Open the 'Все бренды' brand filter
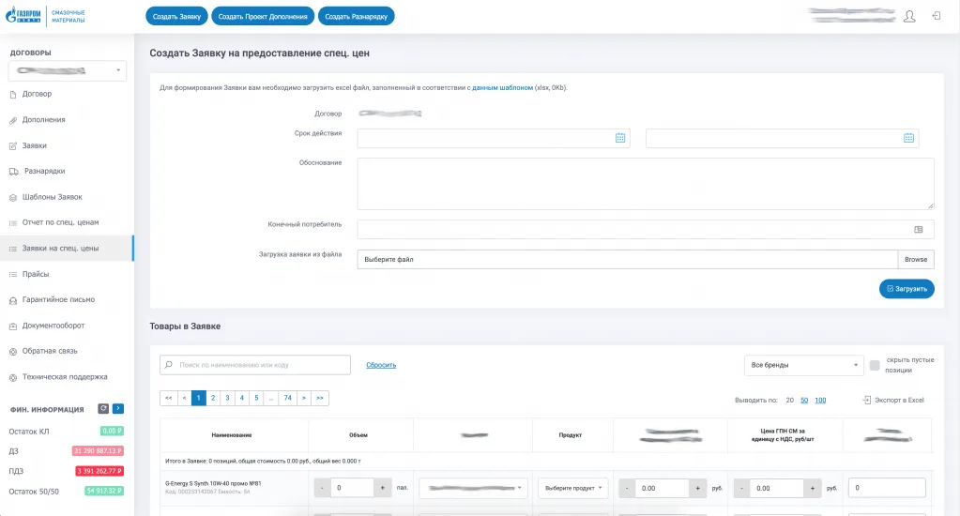The image size is (960, 516). click(802, 365)
